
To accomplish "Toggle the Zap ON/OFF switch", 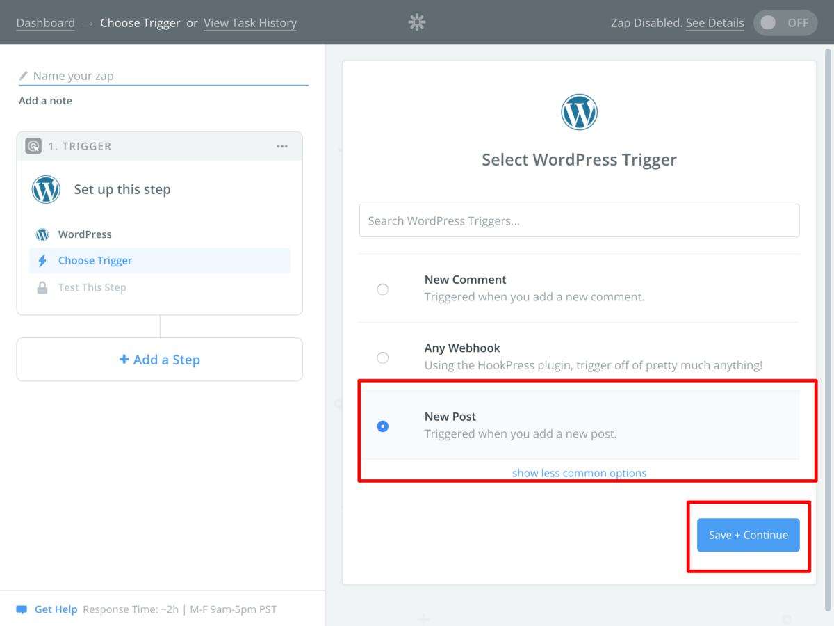I will pos(785,22).
